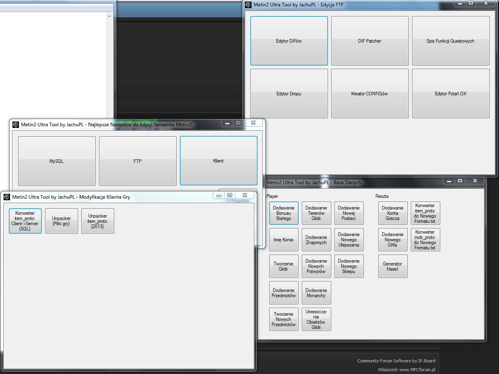
Task: Open Dodawanie Nowych Potworów
Action: click(x=316, y=266)
